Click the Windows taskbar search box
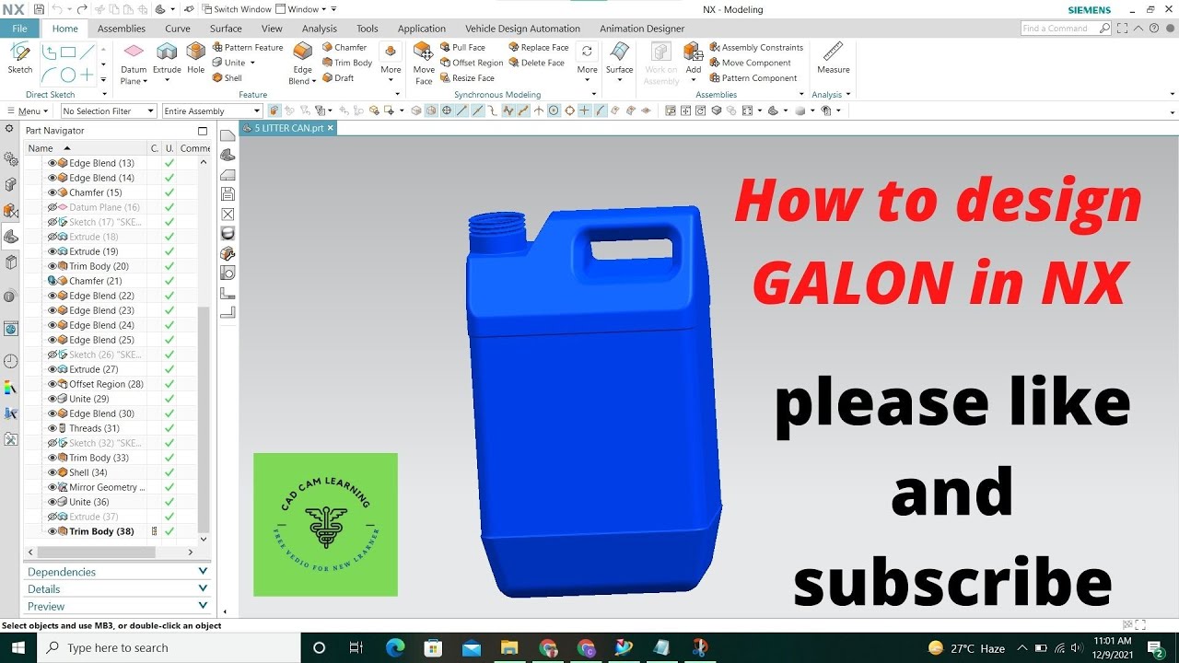1179x663 pixels. point(169,647)
